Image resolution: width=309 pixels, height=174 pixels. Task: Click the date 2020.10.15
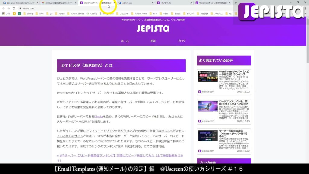[x=243, y=121]
